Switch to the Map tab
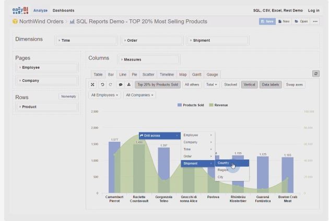329x221 pixels. click(183, 75)
